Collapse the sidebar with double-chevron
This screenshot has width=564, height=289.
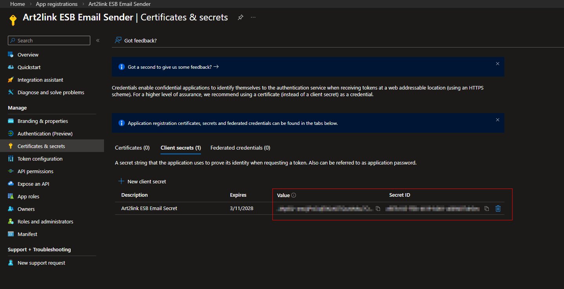(x=98, y=40)
